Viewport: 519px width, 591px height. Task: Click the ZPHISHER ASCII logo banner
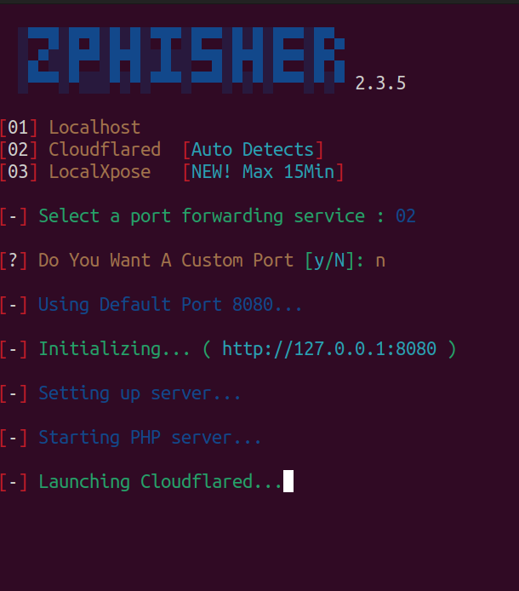click(x=183, y=60)
